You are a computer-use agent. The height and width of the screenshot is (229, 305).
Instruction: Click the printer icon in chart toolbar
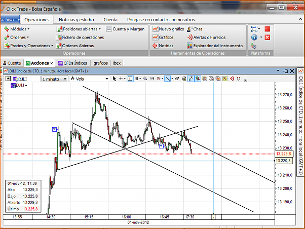184,79
